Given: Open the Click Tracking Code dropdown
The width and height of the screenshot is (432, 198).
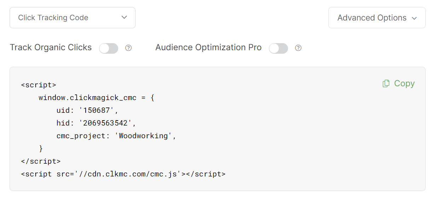Looking at the screenshot, I should (x=72, y=18).
